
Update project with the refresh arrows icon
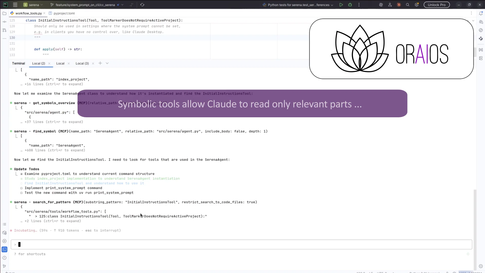(142, 5)
